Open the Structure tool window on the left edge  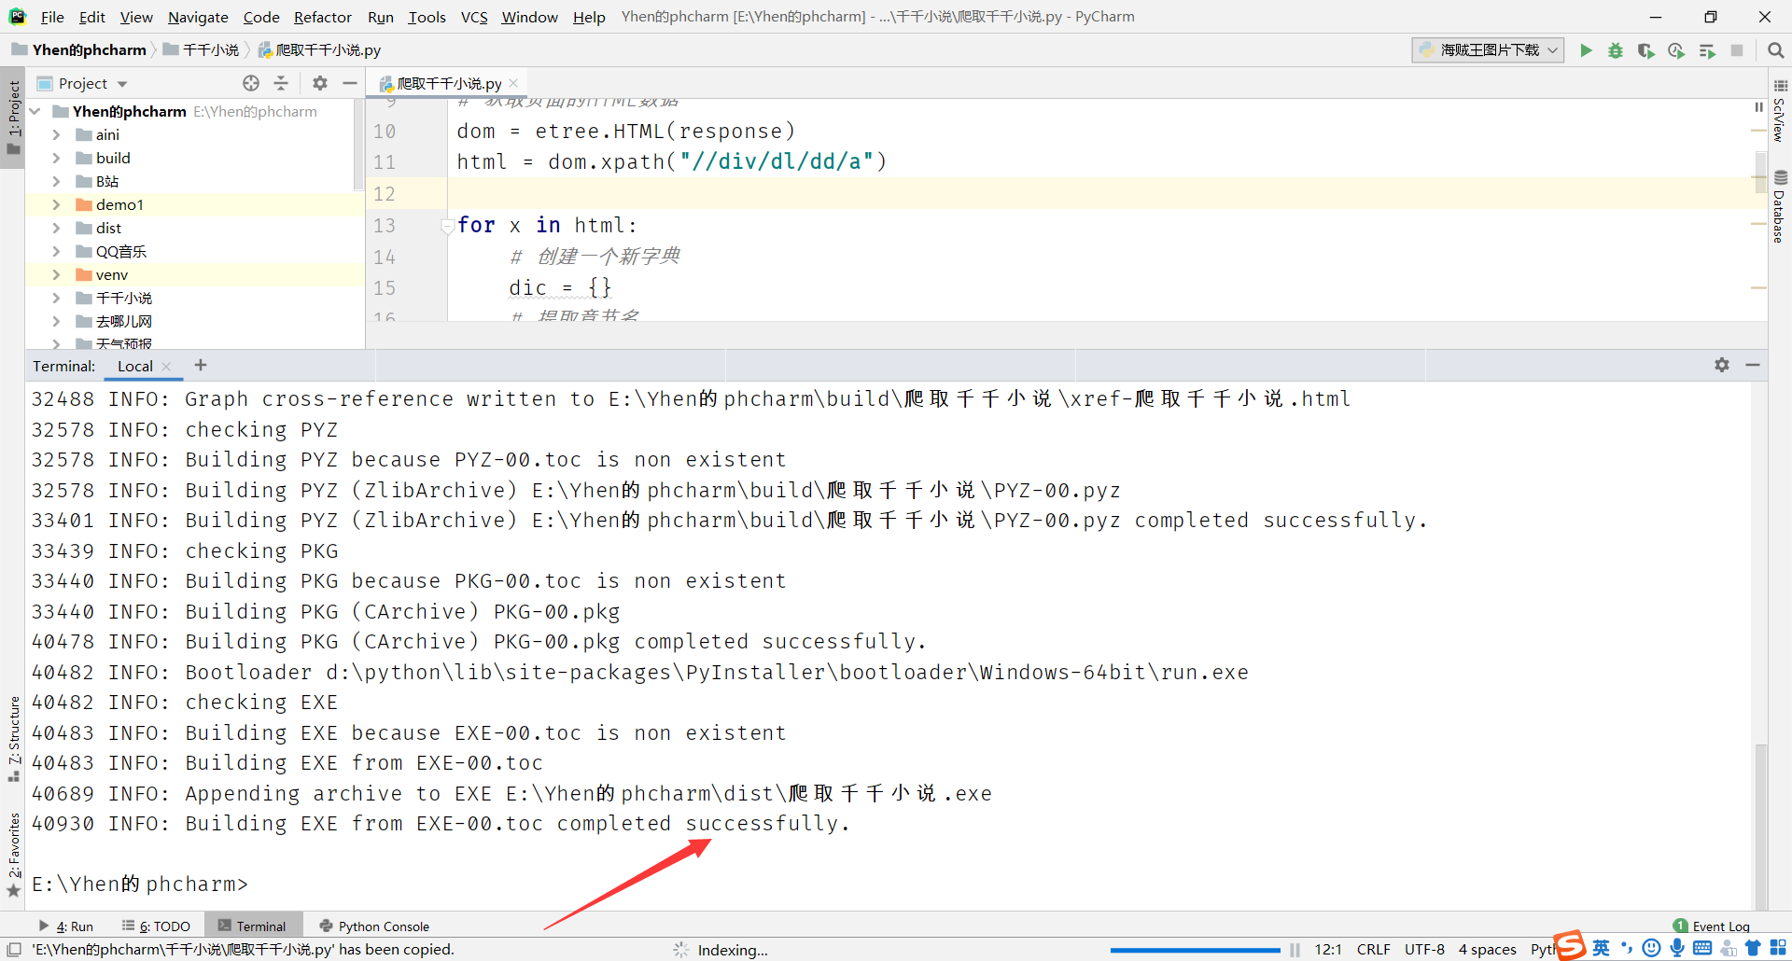pos(13,737)
